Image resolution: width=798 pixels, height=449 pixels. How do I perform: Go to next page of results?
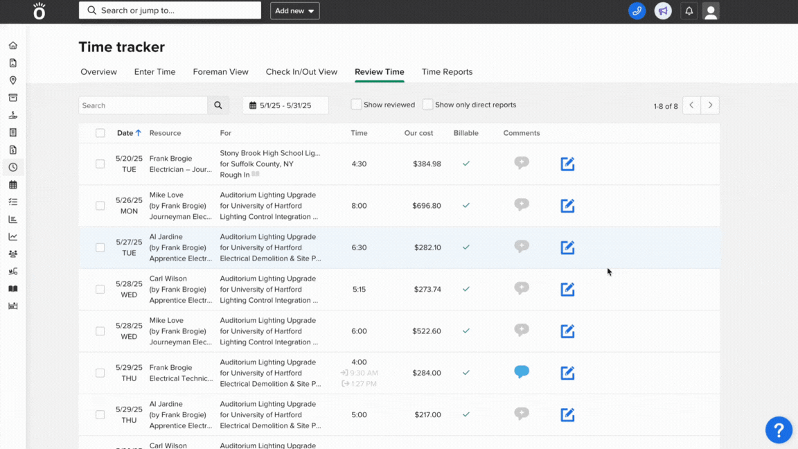click(x=710, y=105)
